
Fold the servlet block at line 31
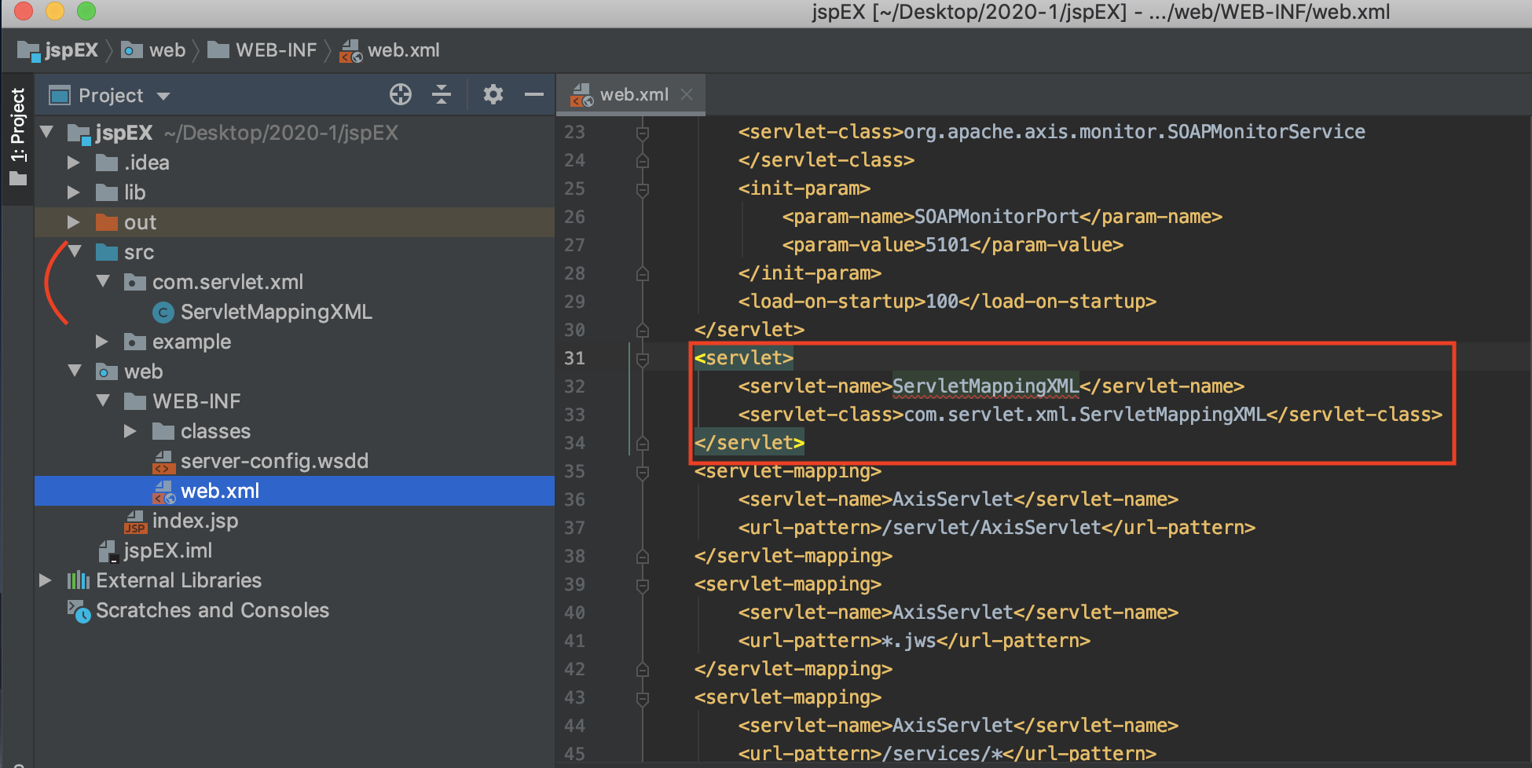pos(642,359)
